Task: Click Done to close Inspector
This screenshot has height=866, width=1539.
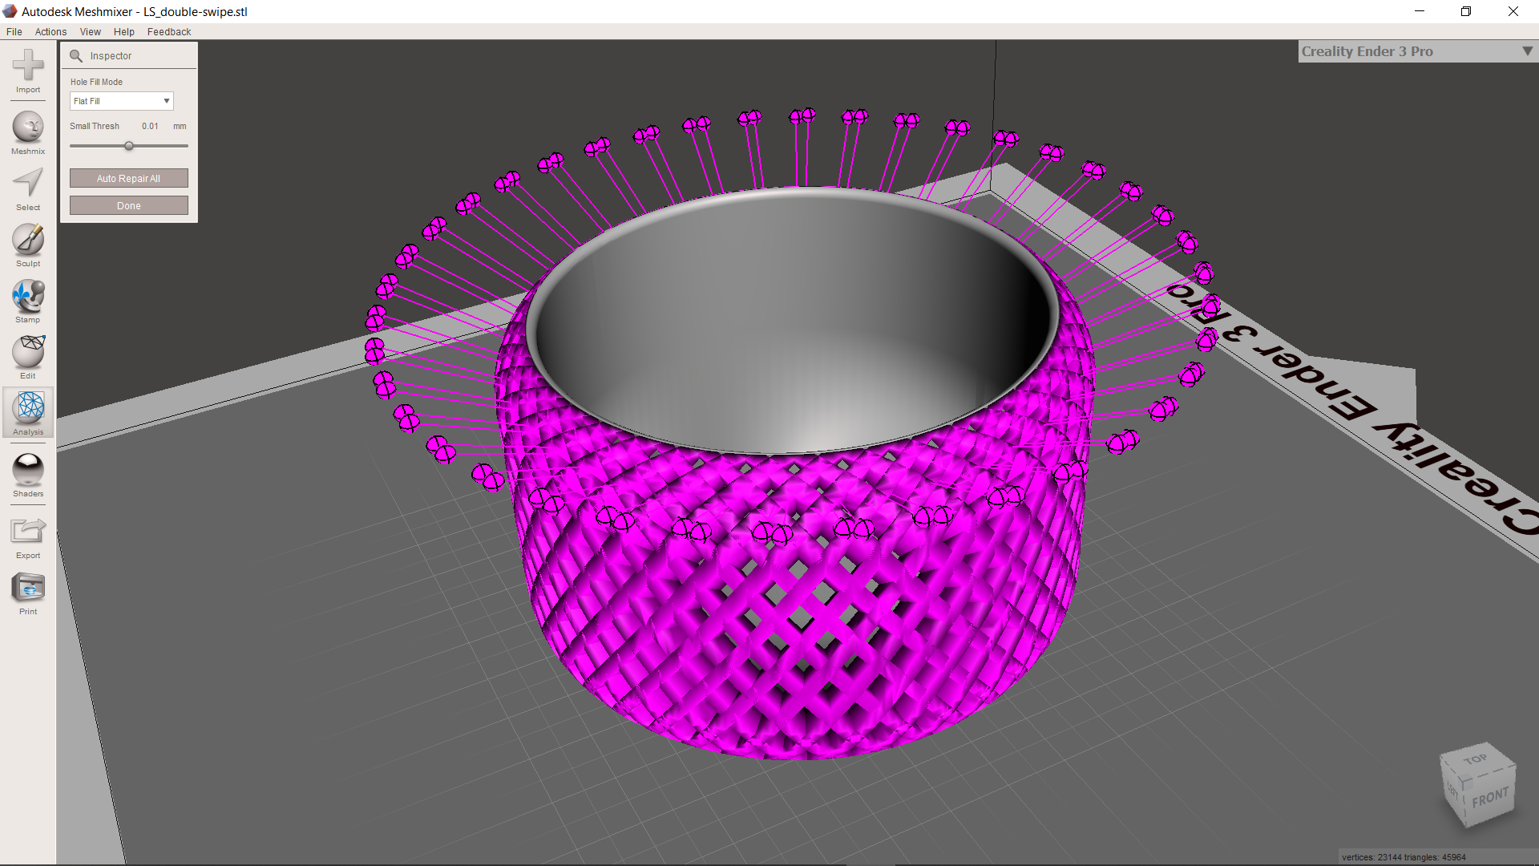Action: pos(128,205)
